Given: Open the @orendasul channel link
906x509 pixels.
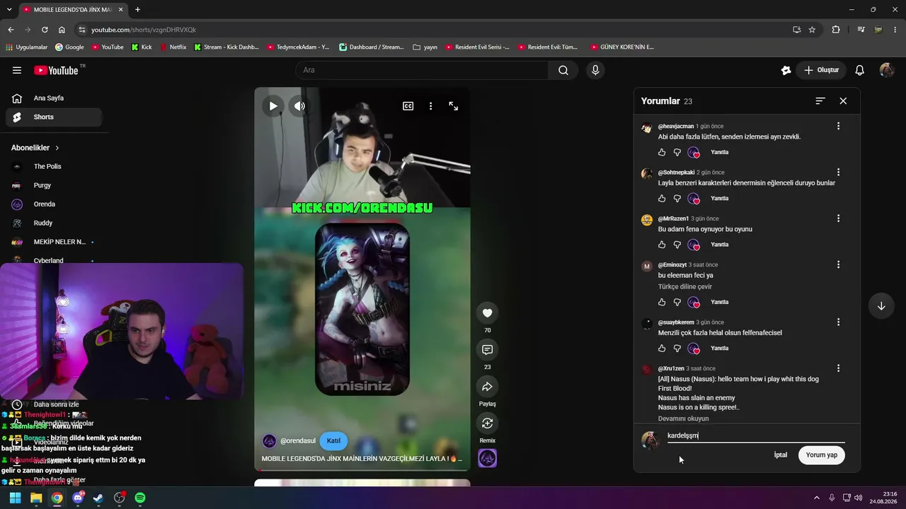Looking at the screenshot, I should [x=298, y=441].
